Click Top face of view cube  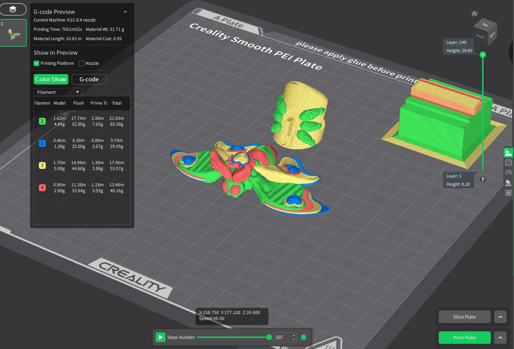coord(485,24)
